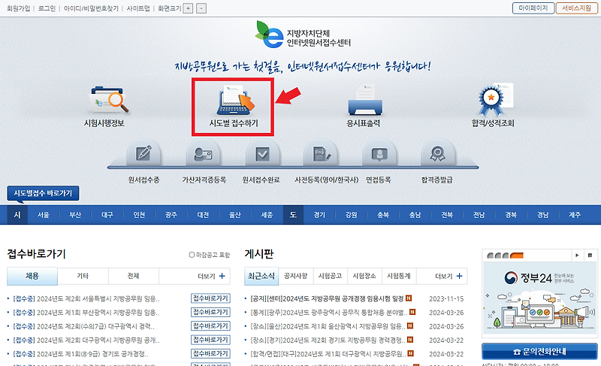Click the 시도별 접수하기 laptop icon
The image size is (601, 366).
[235, 100]
